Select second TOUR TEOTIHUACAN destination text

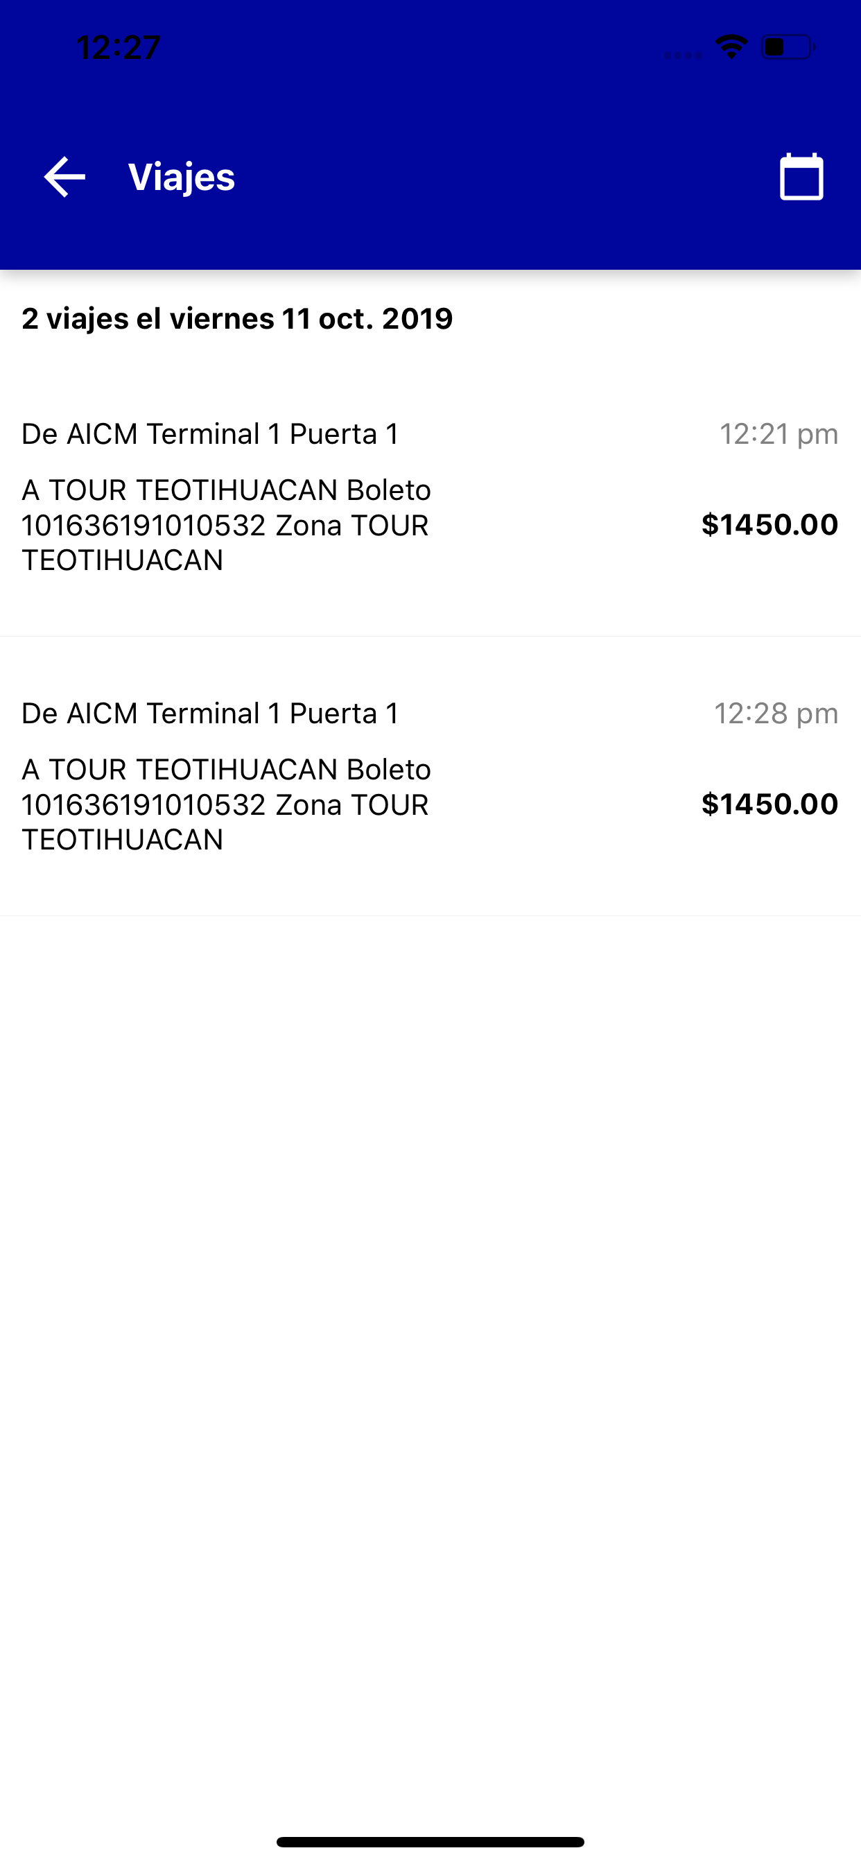(227, 804)
